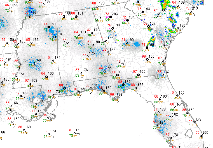Click the heavy radar echo north of VDI
Viewport: 213px width, 148px height.
pos(152,40)
